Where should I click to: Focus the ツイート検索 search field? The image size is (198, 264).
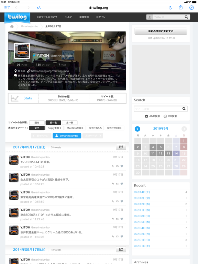click(157, 109)
